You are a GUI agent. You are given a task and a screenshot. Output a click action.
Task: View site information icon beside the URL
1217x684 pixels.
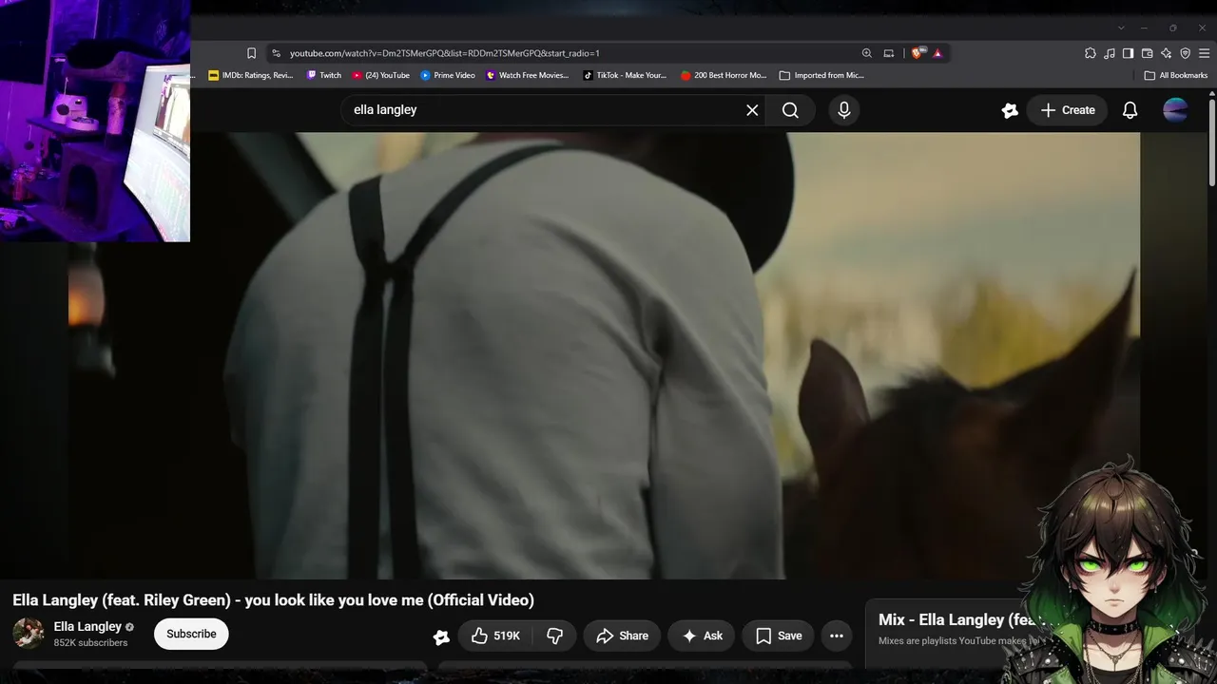coord(276,53)
